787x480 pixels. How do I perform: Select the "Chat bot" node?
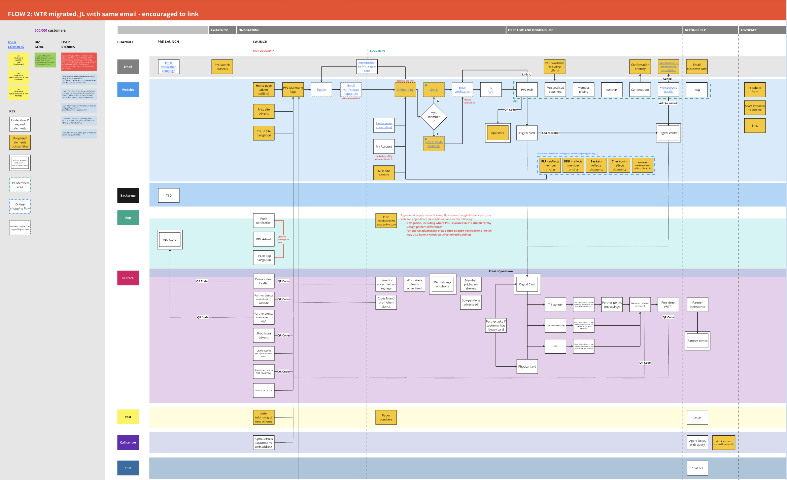[697, 468]
